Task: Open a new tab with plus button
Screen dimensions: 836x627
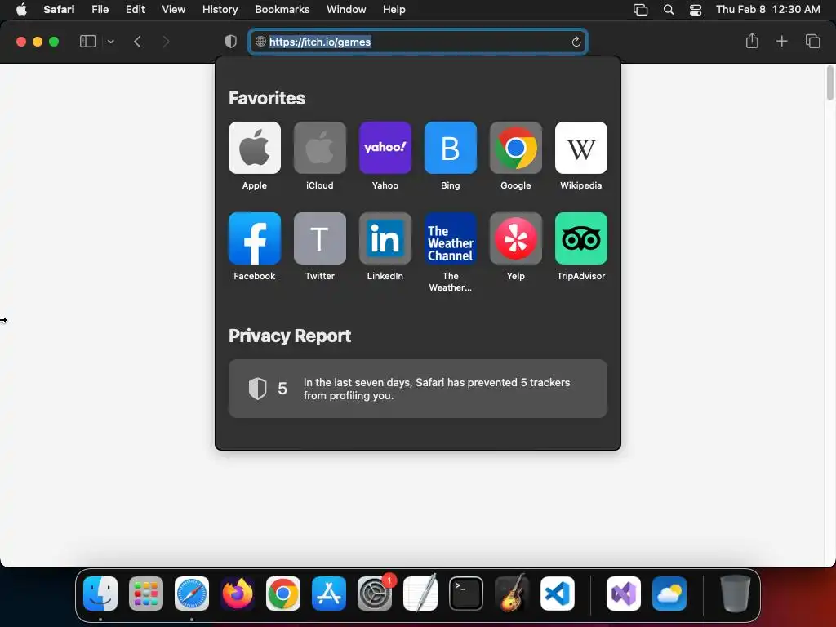Action: [781, 41]
